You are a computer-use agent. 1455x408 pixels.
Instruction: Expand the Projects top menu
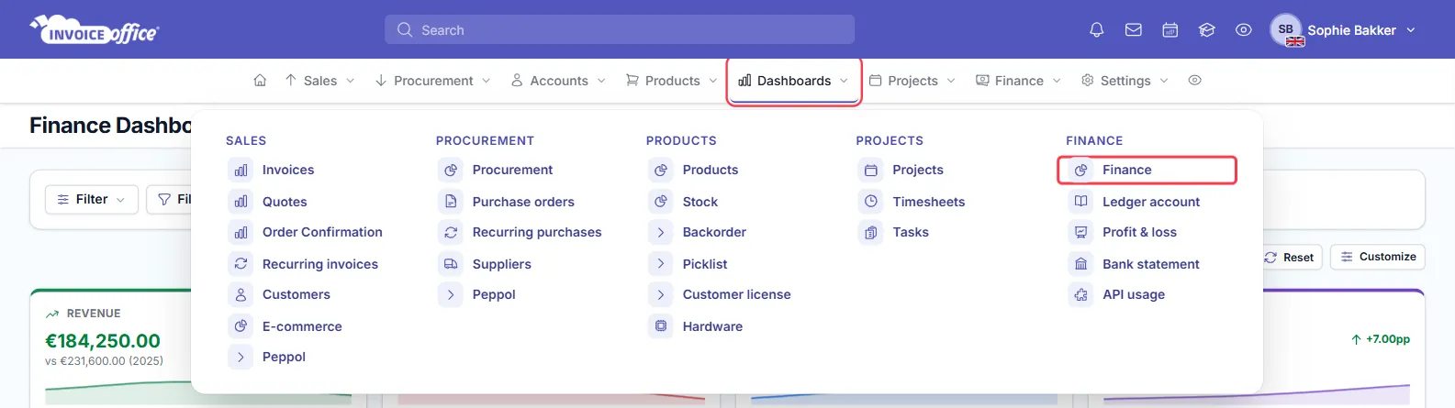(x=912, y=81)
